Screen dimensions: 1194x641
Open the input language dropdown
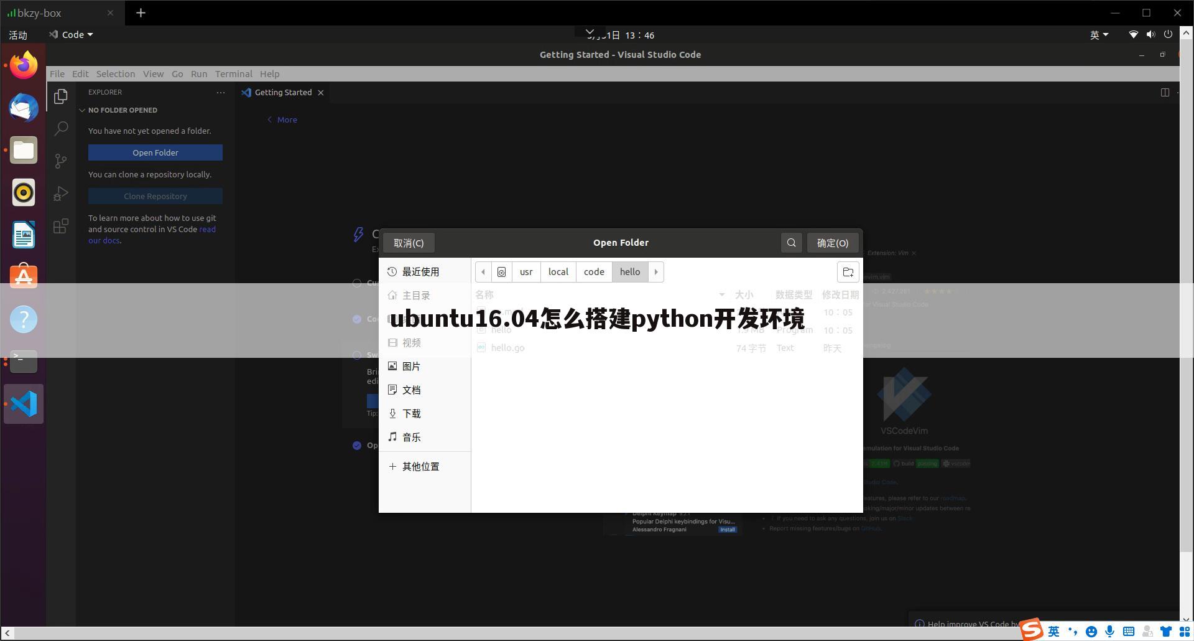click(1099, 35)
